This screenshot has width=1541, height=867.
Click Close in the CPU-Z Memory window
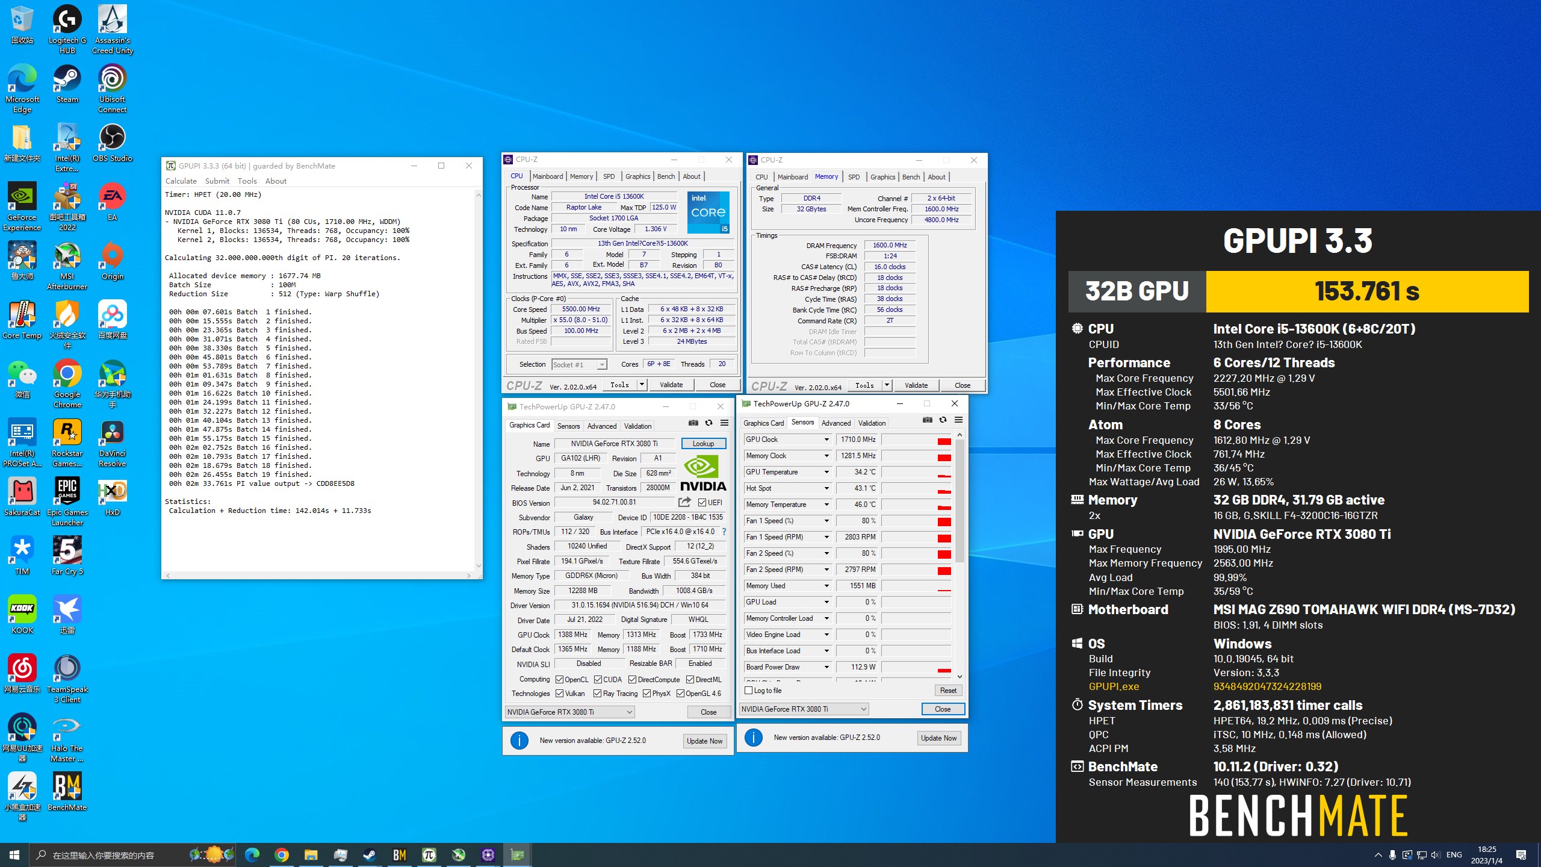pyautogui.click(x=962, y=385)
